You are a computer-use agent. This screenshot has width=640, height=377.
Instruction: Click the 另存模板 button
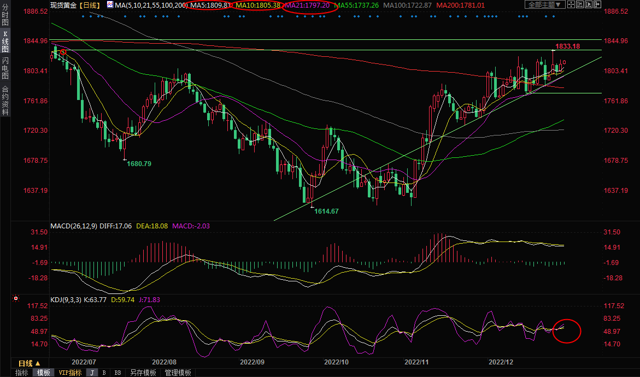[x=143, y=373]
